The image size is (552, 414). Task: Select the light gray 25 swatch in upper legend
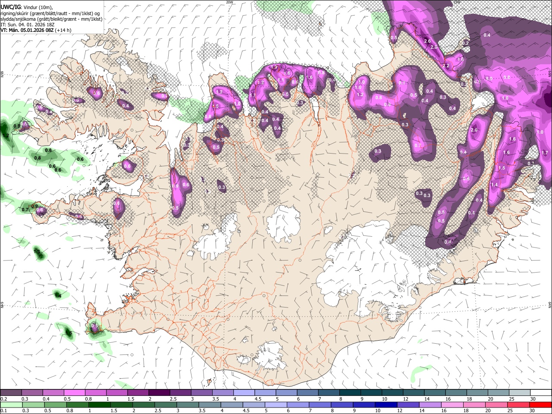[x=519, y=392]
